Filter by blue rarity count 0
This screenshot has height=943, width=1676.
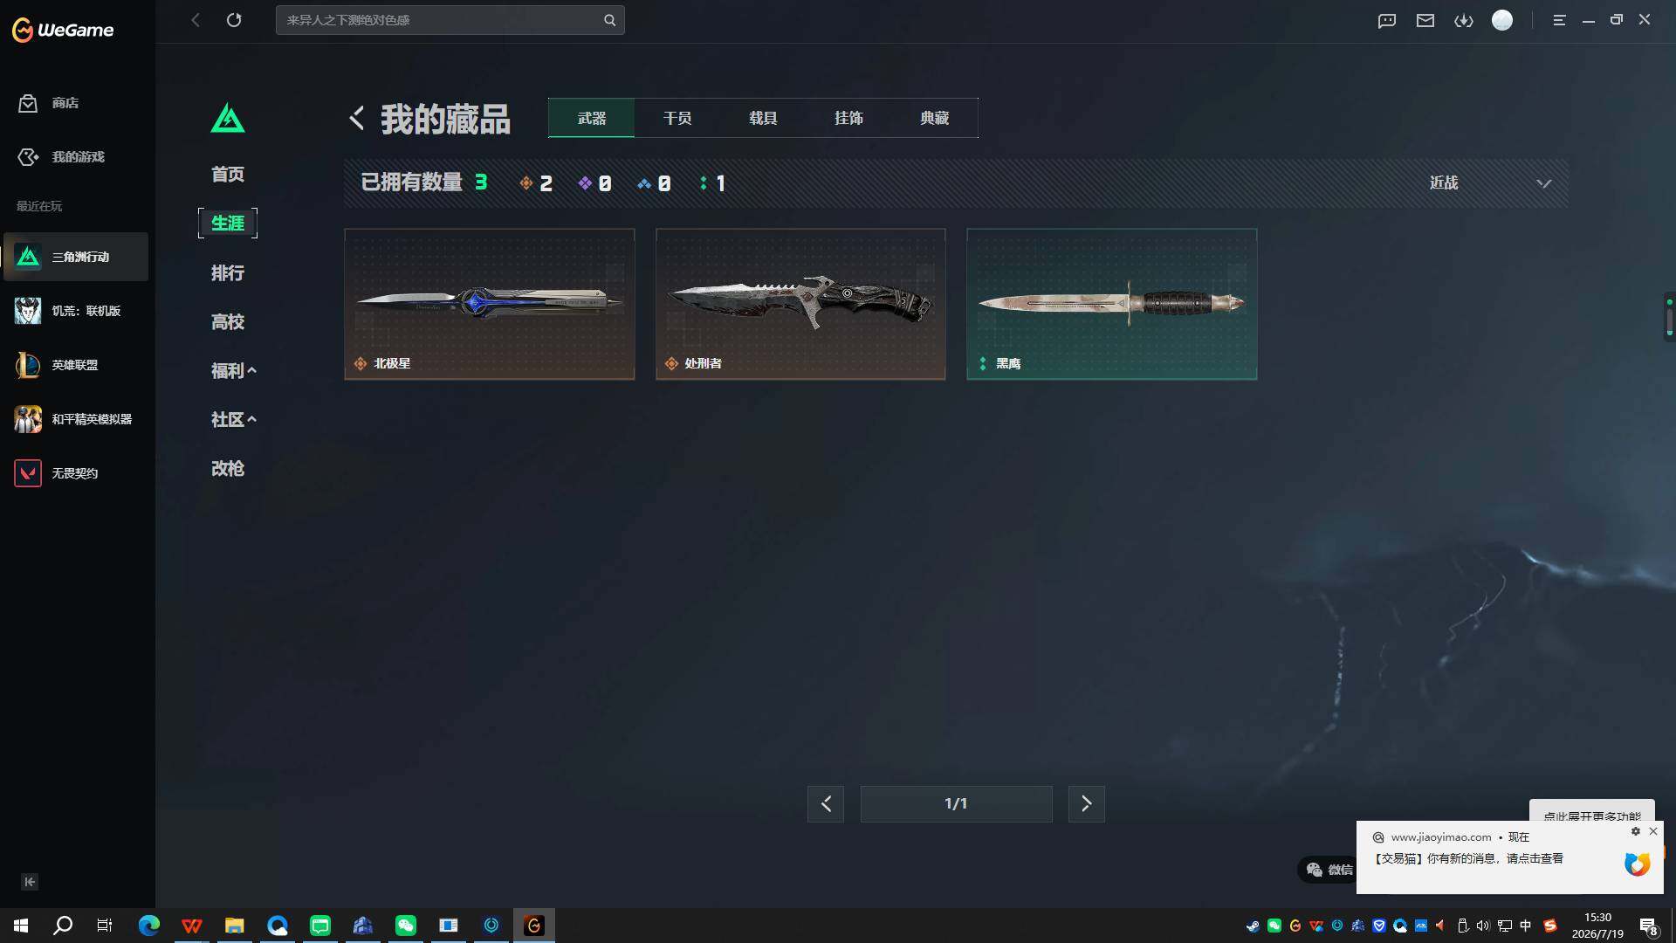coord(655,183)
